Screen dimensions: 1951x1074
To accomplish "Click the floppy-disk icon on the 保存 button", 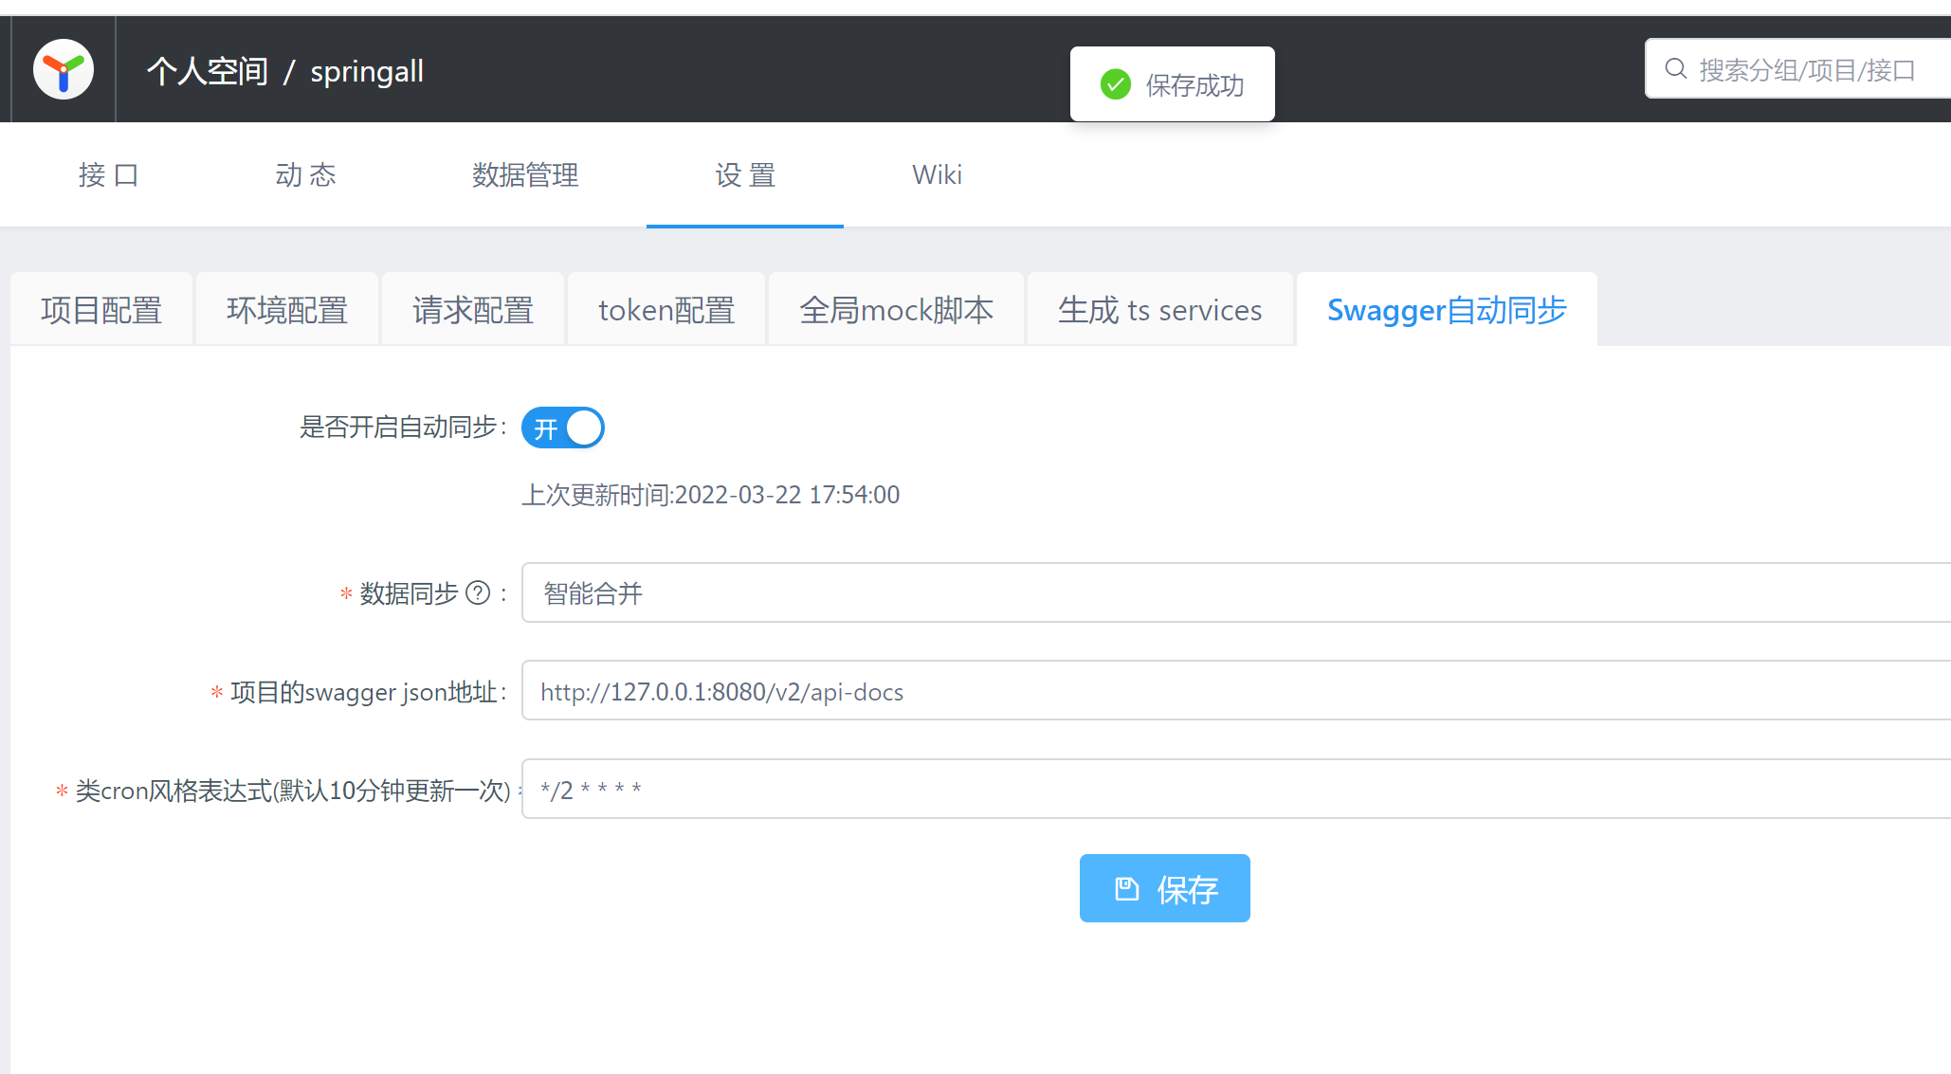I will tap(1126, 889).
